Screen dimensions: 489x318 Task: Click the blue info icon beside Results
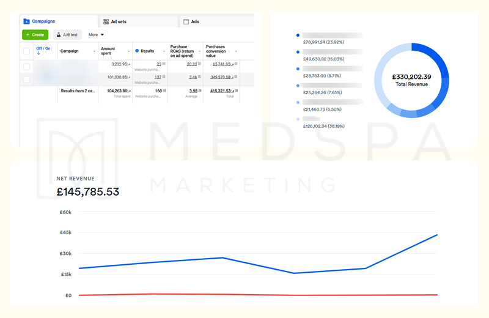click(137, 51)
